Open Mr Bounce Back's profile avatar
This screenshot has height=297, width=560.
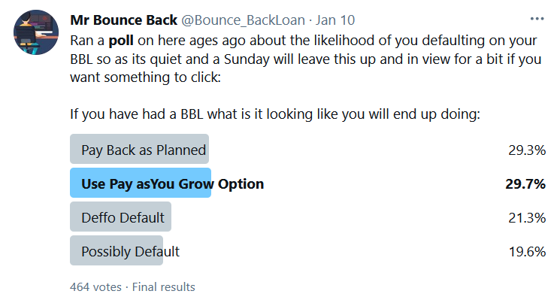[x=36, y=32]
